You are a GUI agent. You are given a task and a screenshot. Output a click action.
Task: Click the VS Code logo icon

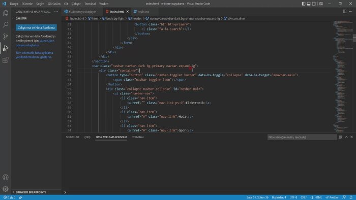[x=4, y=4]
